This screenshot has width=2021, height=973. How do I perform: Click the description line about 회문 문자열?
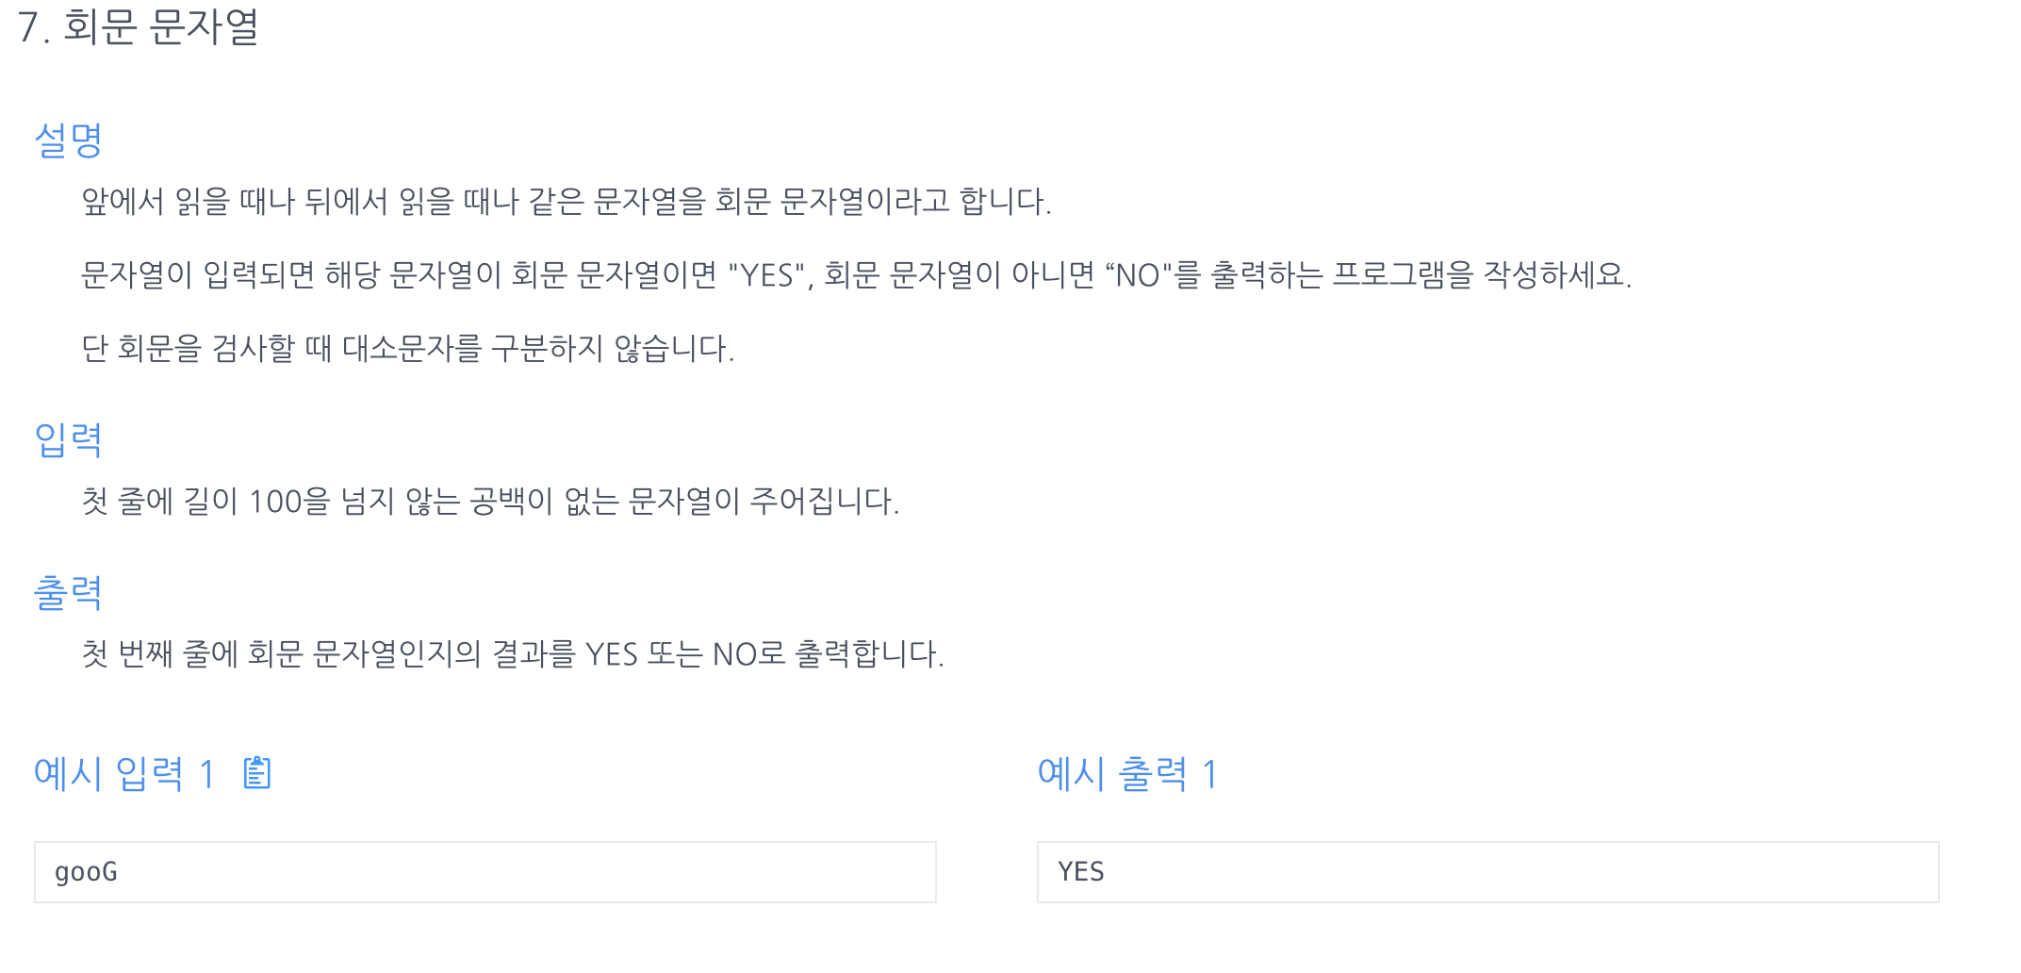tap(566, 200)
